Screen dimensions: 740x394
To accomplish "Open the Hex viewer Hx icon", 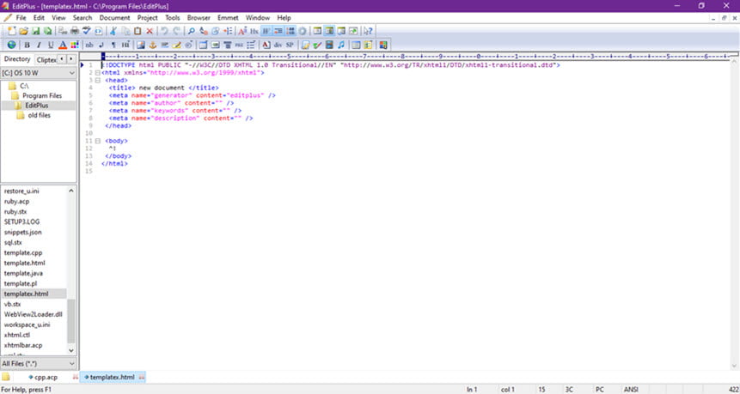I will (x=254, y=31).
